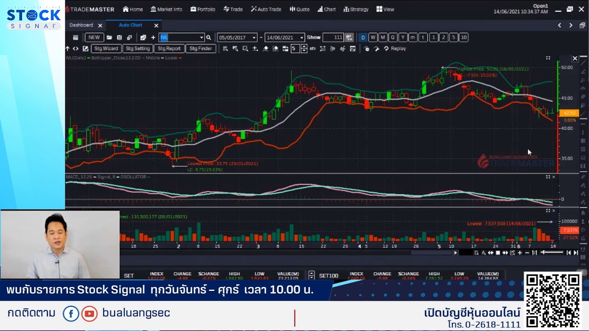
Task: Open the Stg.Wizard button
Action: (x=106, y=49)
